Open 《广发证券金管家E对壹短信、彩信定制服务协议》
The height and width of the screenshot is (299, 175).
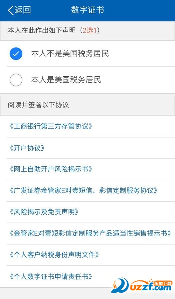tap(83, 190)
